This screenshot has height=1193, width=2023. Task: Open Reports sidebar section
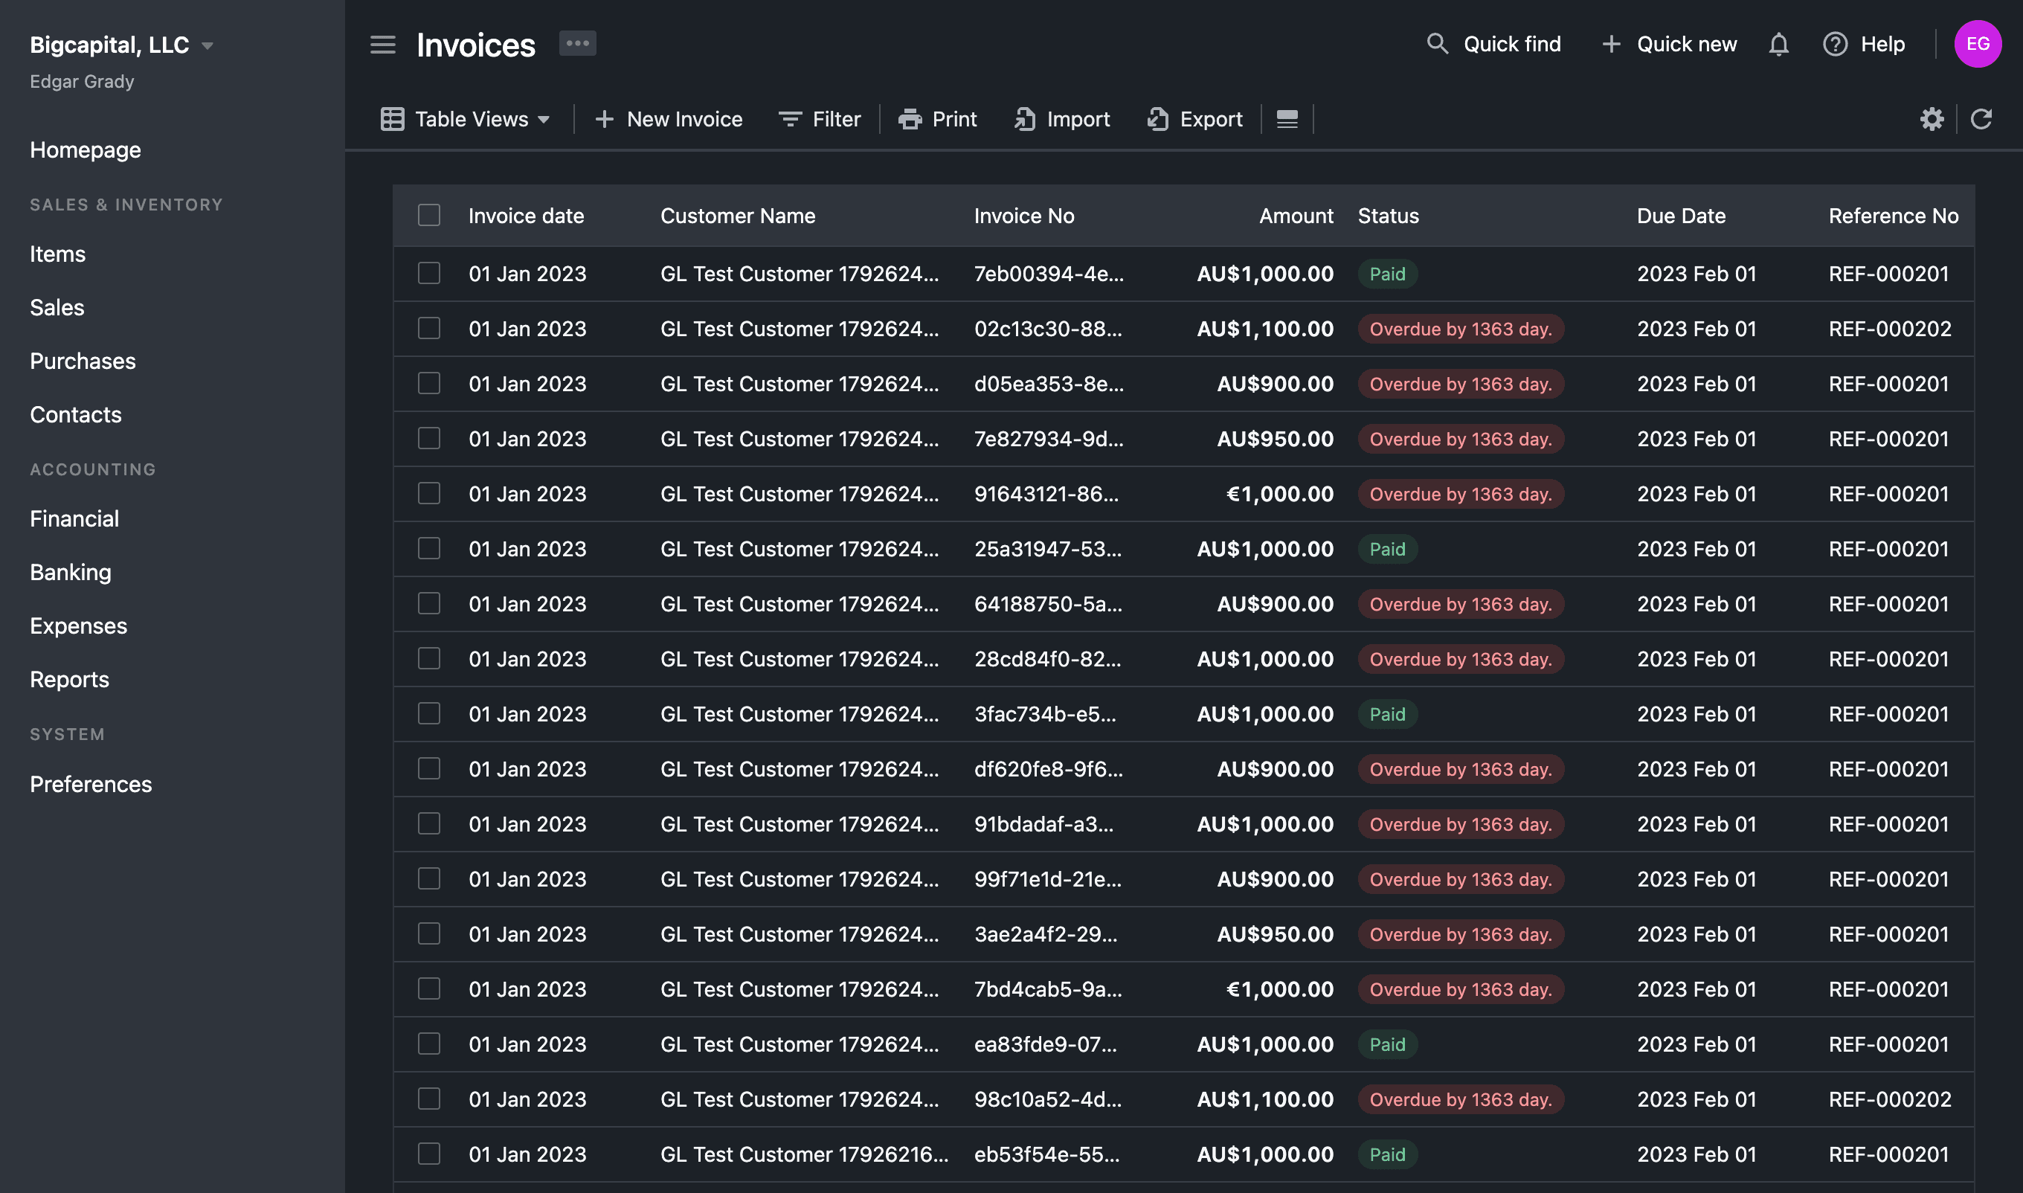point(69,679)
